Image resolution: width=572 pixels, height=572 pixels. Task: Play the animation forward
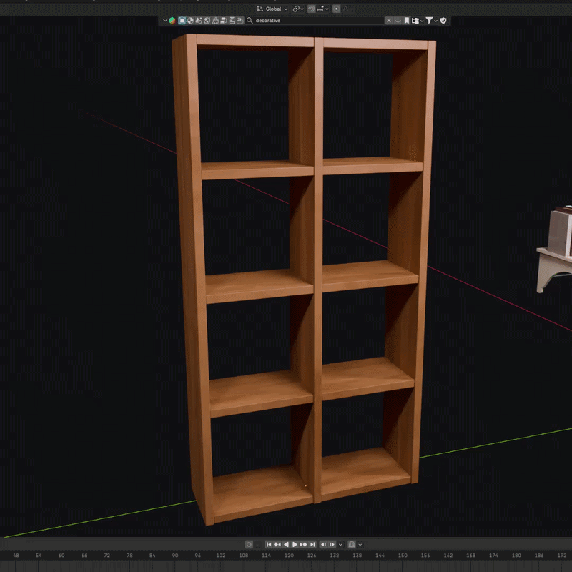pos(295,544)
